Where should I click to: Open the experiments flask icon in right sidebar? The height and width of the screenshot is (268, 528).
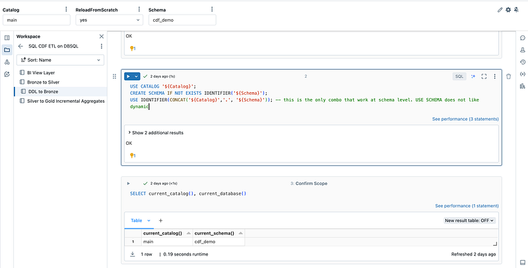click(523, 49)
